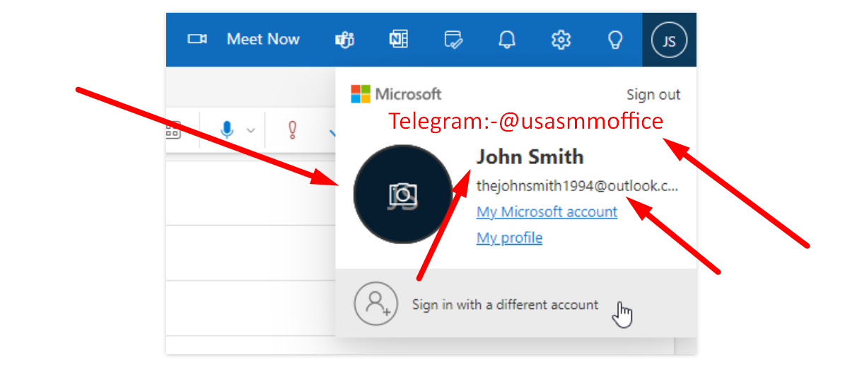Click the add-account person icon
The image size is (857, 377).
pyautogui.click(x=375, y=303)
